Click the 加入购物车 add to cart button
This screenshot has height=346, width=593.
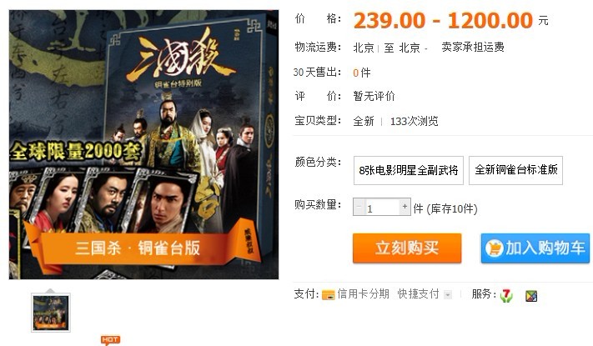(535, 248)
